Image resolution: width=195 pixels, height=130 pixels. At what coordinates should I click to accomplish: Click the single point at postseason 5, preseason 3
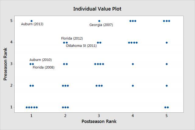tap(167, 64)
